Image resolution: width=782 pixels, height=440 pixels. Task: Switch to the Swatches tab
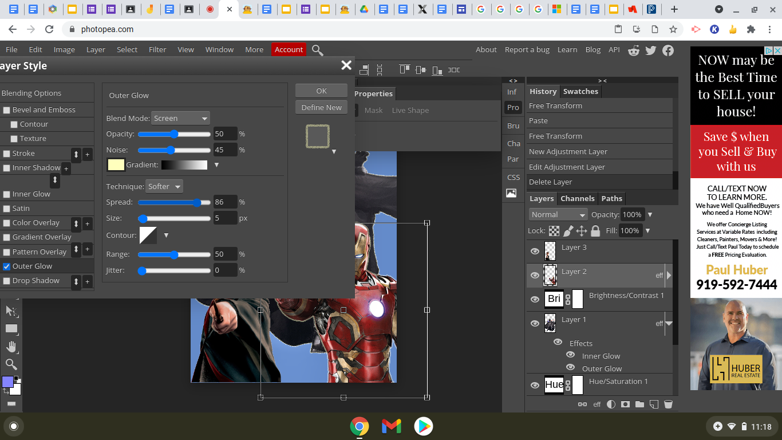(x=580, y=91)
